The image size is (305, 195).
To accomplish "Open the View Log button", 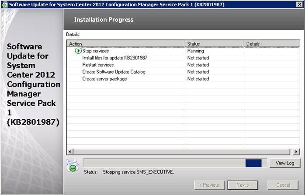I will 285,163.
